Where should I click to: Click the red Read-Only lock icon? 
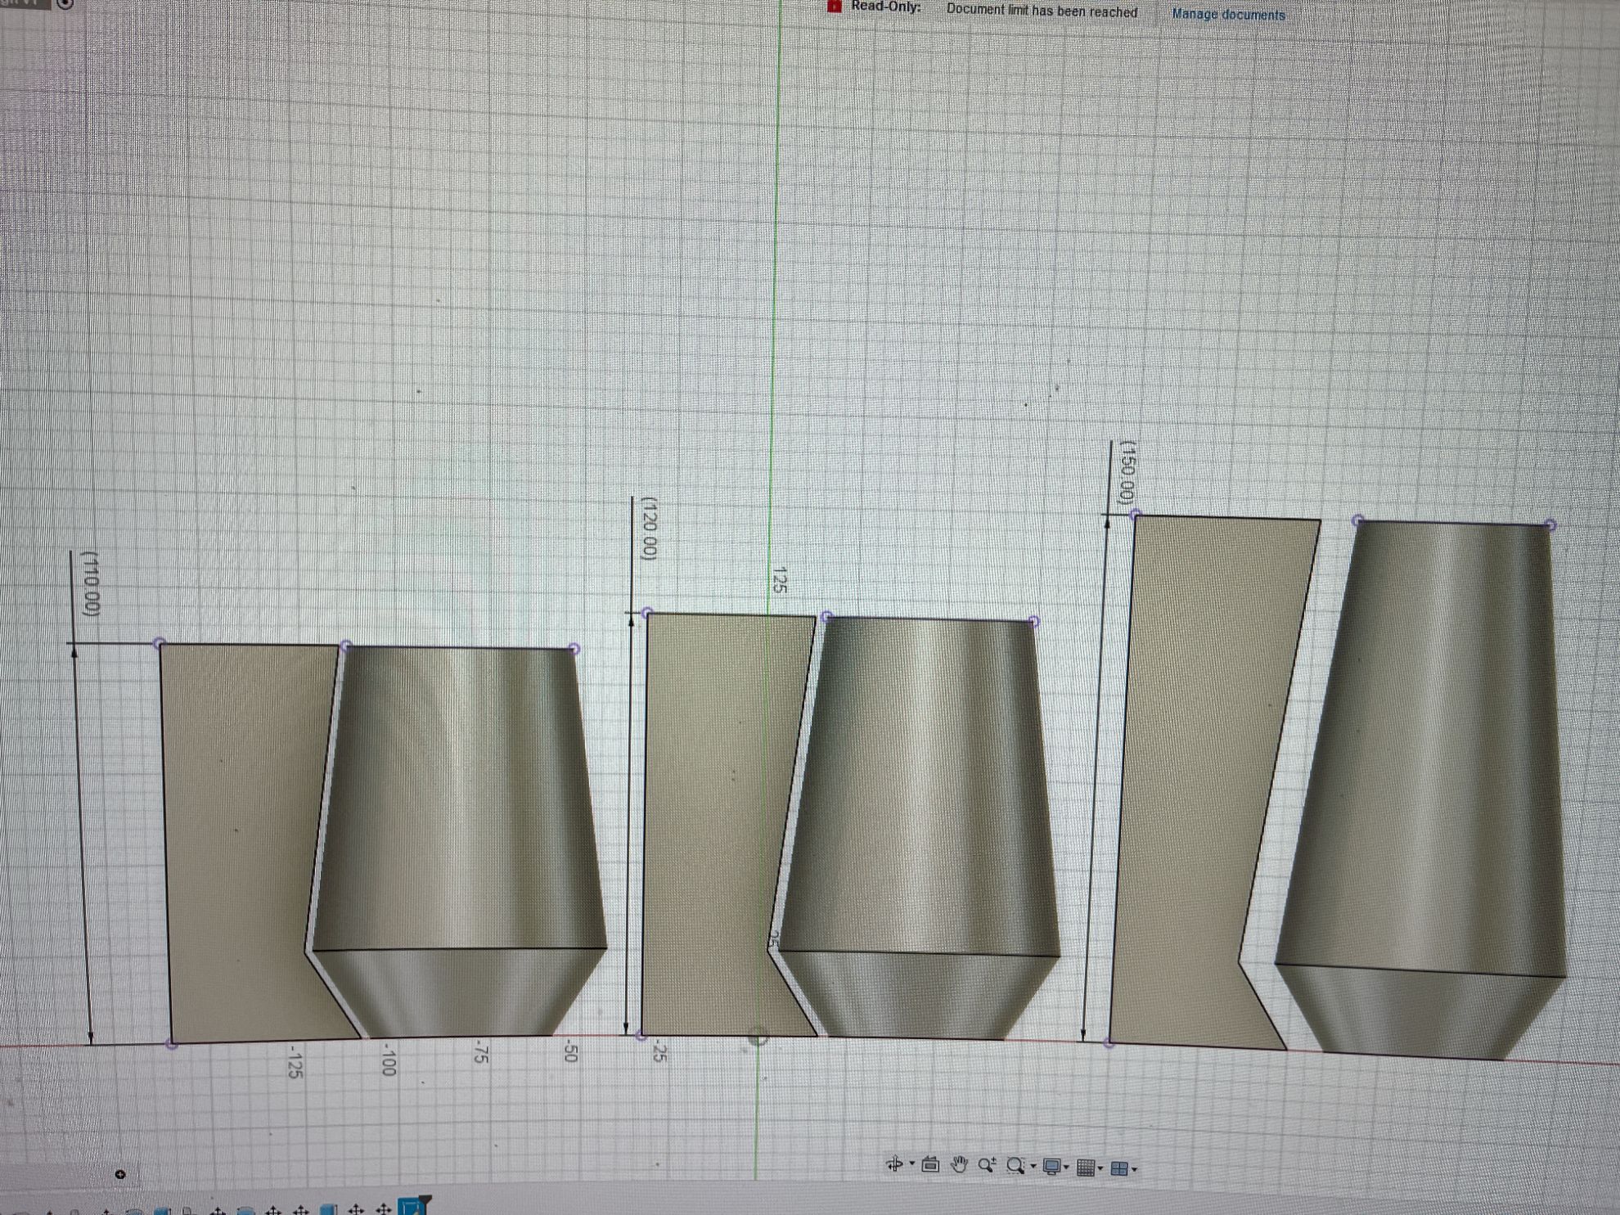point(834,7)
